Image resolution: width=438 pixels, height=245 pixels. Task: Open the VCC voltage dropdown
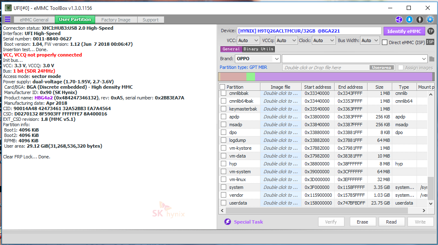248,40
